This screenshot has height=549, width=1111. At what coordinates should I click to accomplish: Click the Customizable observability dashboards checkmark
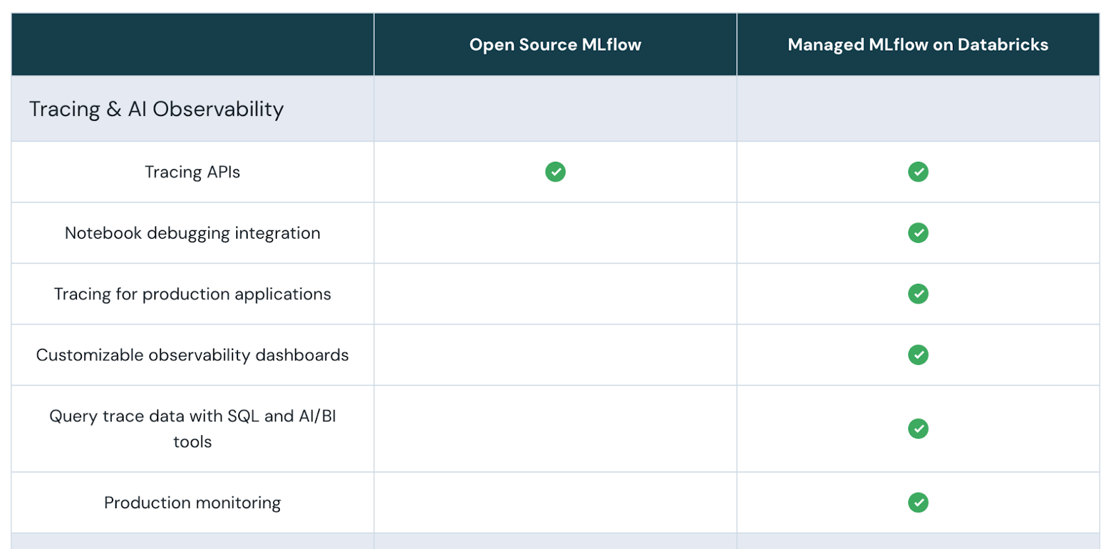click(x=917, y=355)
